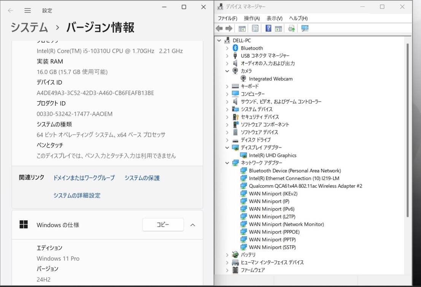Image resolution: width=421 pixels, height=287 pixels.
Task: Click the Windows logo in Windows の仕様 section
Action: (x=24, y=224)
